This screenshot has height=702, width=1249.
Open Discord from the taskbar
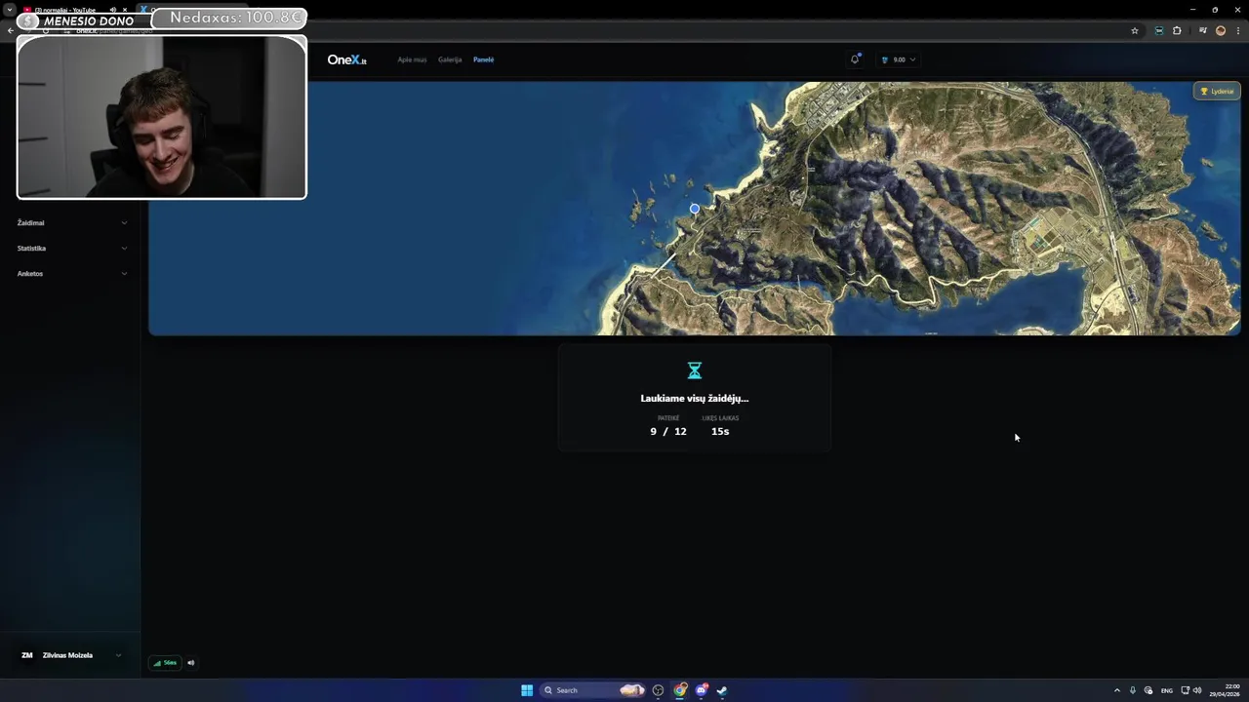click(x=702, y=690)
